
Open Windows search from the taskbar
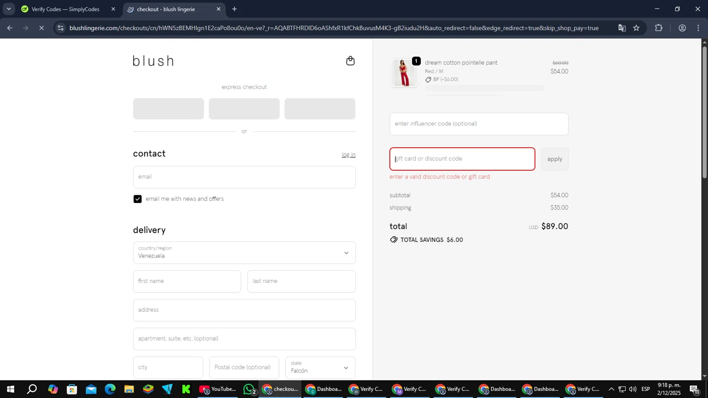tap(32, 390)
